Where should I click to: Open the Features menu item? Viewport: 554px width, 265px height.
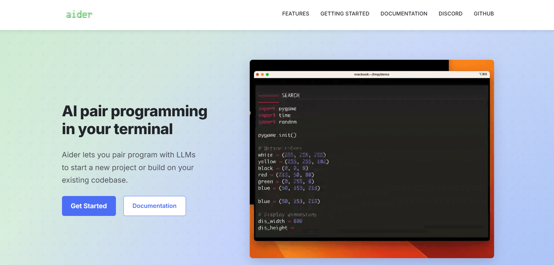(x=296, y=14)
